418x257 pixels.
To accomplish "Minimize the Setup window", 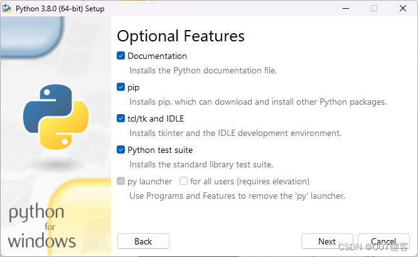I will tap(346, 9).
